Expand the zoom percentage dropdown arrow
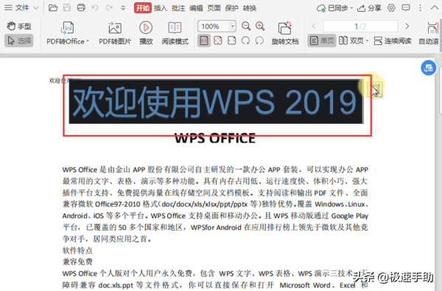This screenshot has height=291, width=442. [233, 27]
